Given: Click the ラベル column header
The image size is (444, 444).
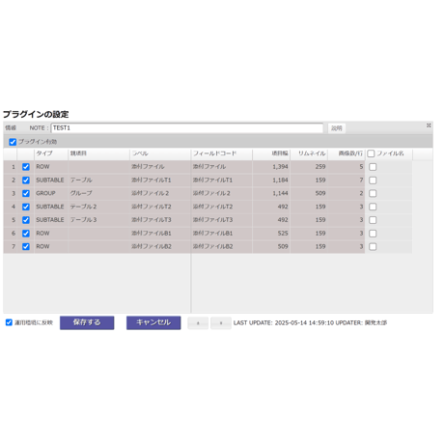Looking at the screenshot, I should coord(160,153).
